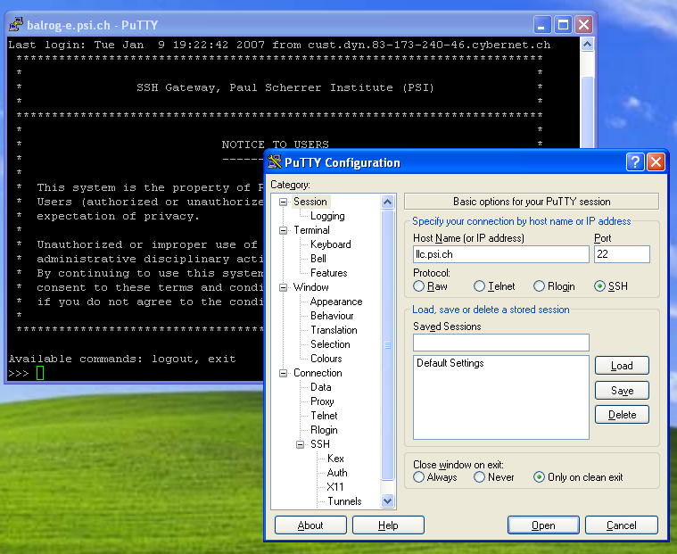Click terminal window scrollbar up arrow
Image resolution: width=677 pixels, height=554 pixels.
[587, 44]
